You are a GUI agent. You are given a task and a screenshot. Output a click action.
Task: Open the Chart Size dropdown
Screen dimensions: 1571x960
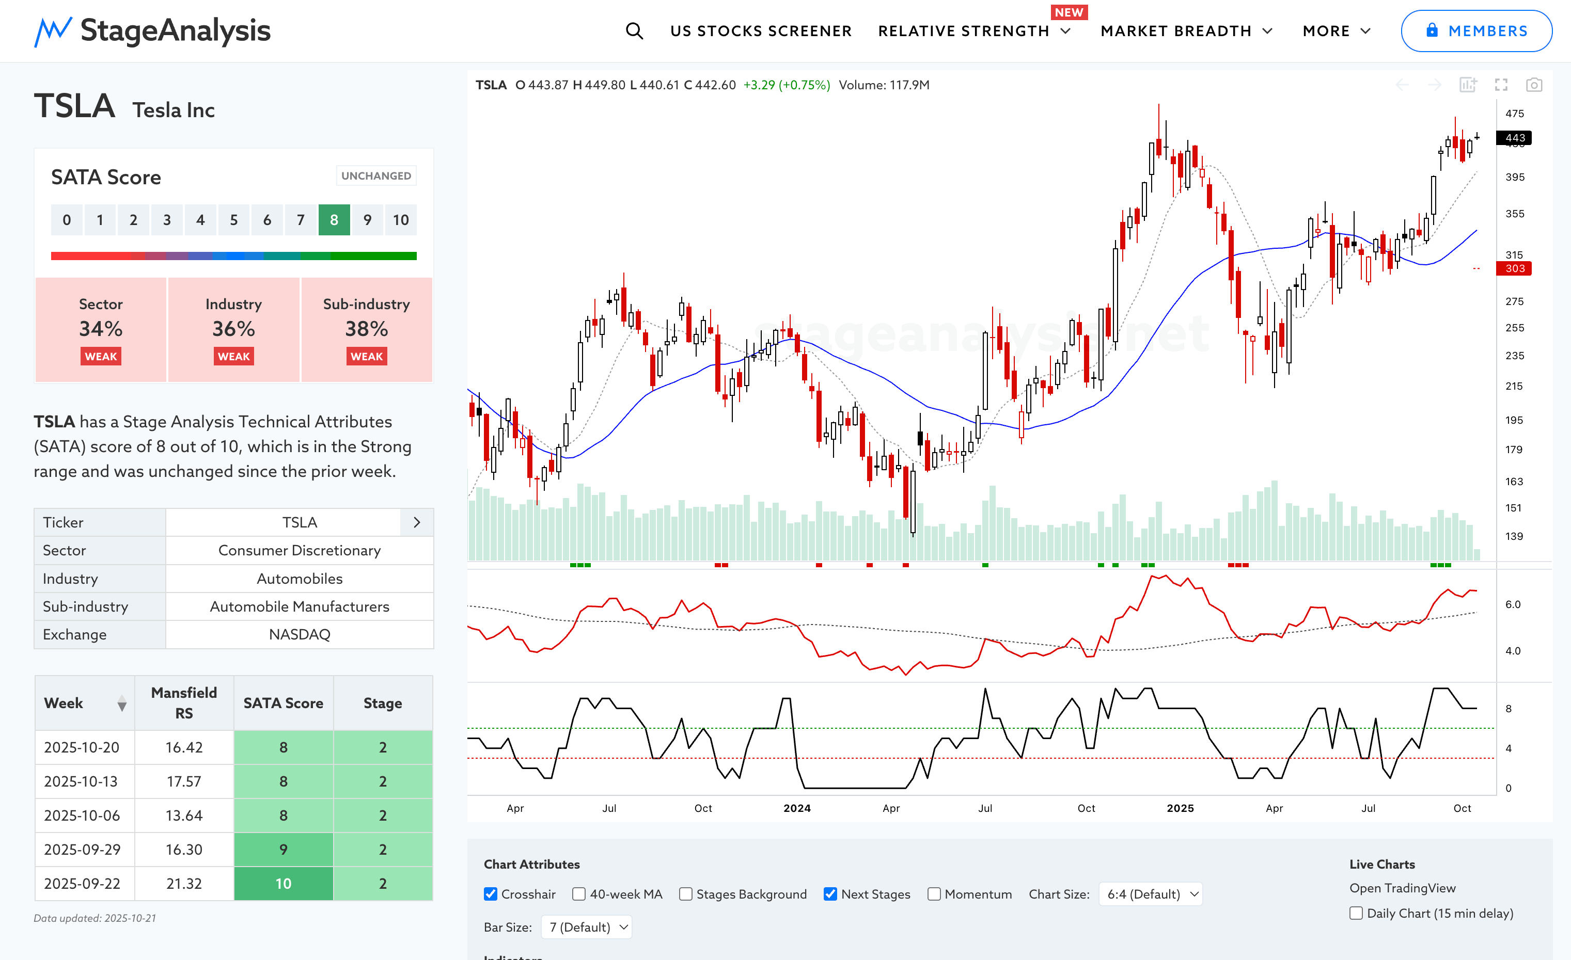coord(1151,894)
